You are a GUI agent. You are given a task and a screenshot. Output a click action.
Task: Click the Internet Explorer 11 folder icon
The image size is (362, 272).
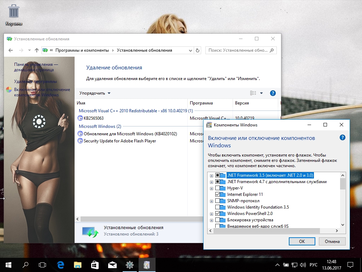click(x=223, y=194)
